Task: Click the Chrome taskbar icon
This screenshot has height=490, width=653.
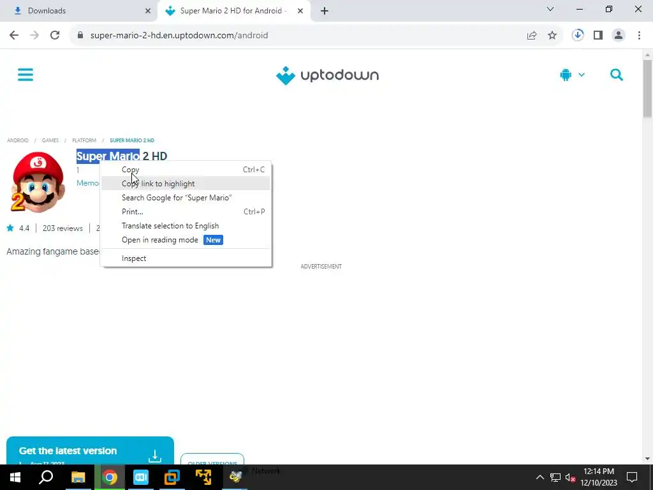Action: [110, 477]
